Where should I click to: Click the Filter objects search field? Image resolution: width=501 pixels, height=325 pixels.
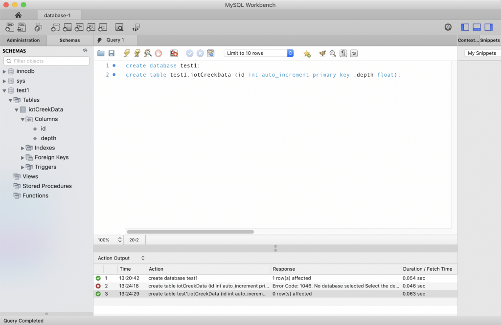46,61
